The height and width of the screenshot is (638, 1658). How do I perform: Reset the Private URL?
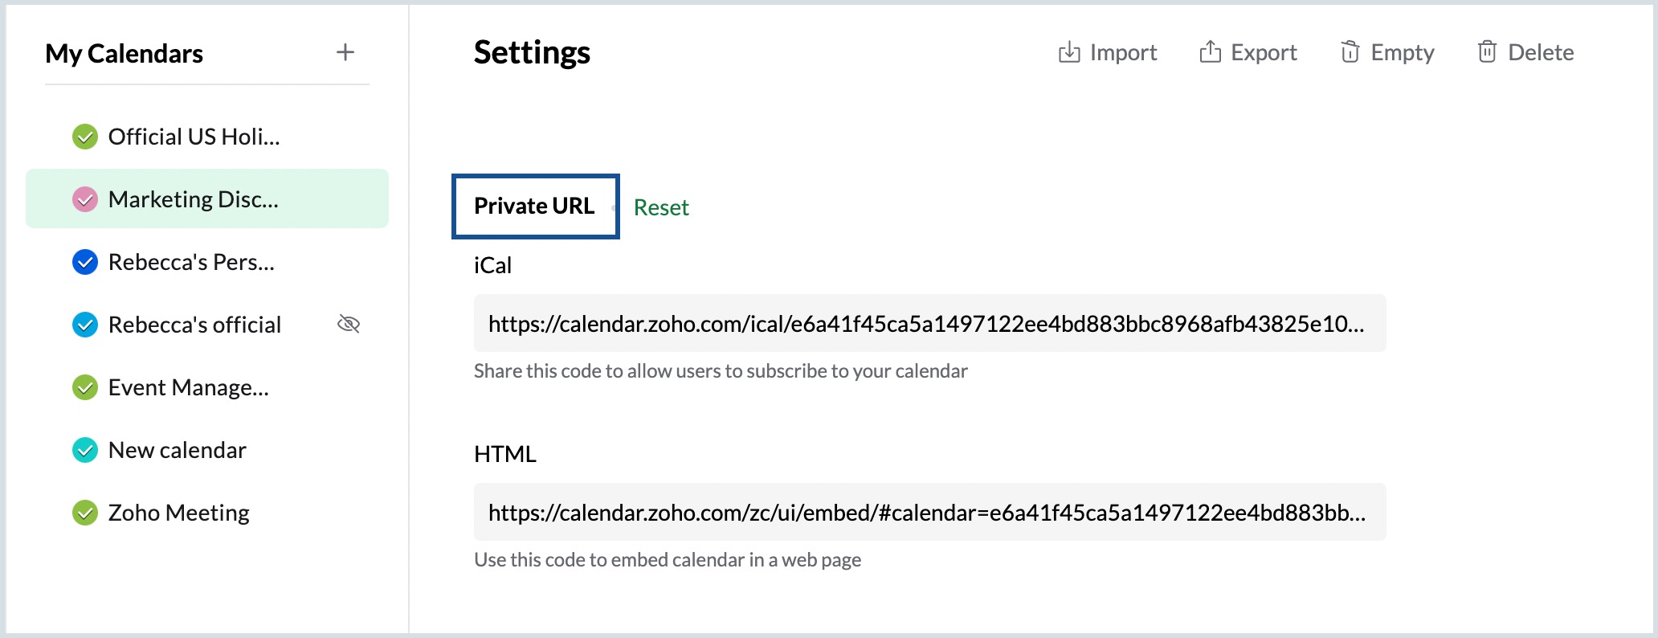661,207
